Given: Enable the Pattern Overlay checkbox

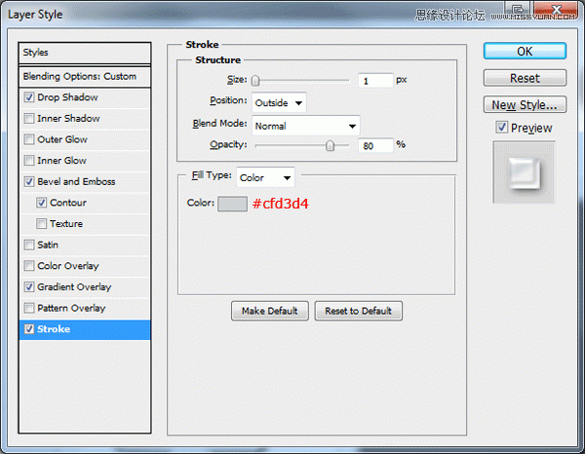Looking at the screenshot, I should (29, 308).
